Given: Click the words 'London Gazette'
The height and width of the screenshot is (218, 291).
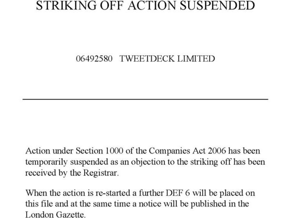Looking at the screenshot, I should pos(55,215).
